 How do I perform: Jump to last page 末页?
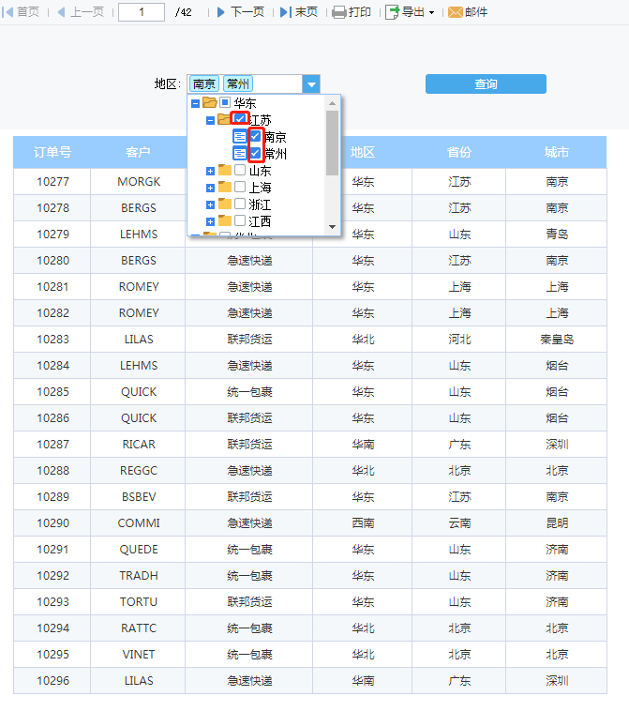click(286, 12)
